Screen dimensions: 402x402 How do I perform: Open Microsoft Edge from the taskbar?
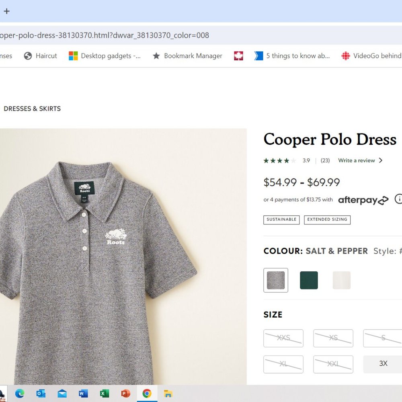coord(20,393)
